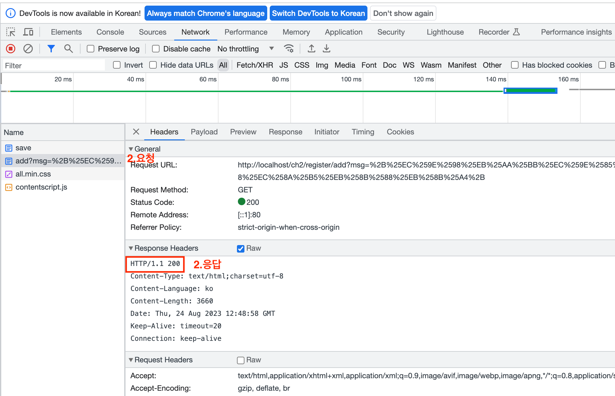Click the inspect element picker icon
Image resolution: width=615 pixels, height=396 pixels.
(x=11, y=32)
